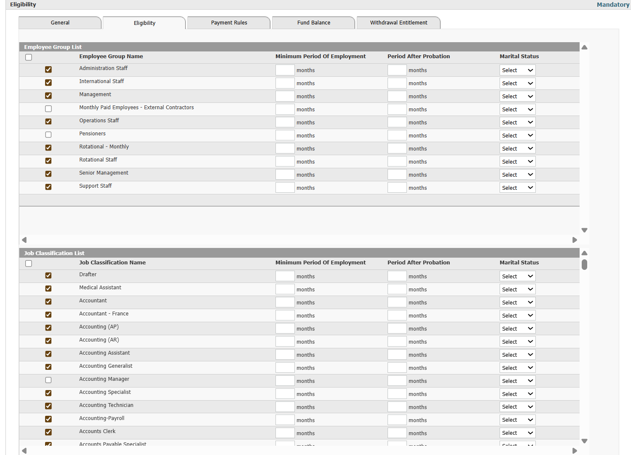This screenshot has height=455, width=631.
Task: Click the Operations Staff row label
Action: tap(99, 121)
